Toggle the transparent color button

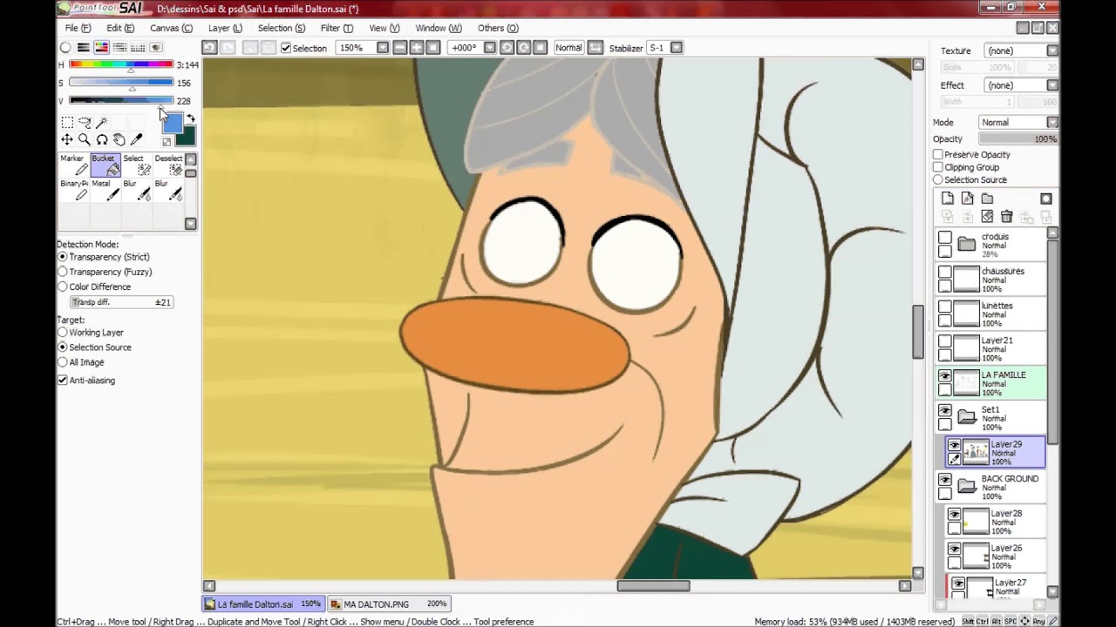pos(167,142)
